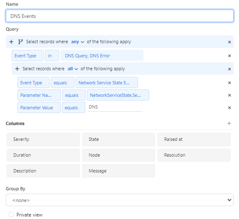The width and height of the screenshot is (239, 219).
Task: Focus the Name field containing 'DNS Events'
Action: point(120,16)
